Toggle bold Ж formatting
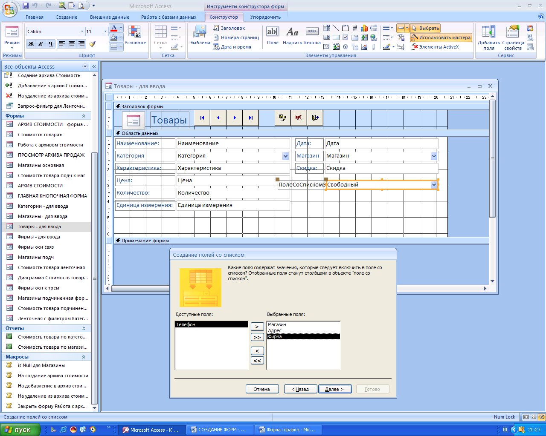This screenshot has width=546, height=436. tap(31, 43)
